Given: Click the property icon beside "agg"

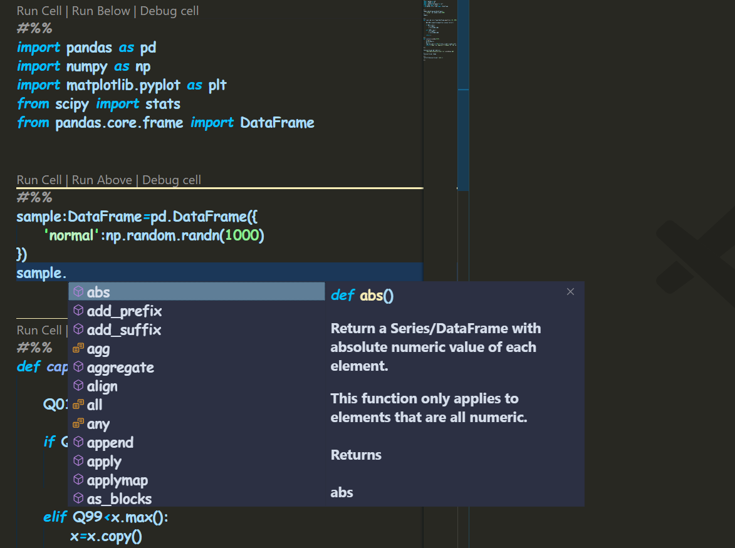Looking at the screenshot, I should point(78,348).
